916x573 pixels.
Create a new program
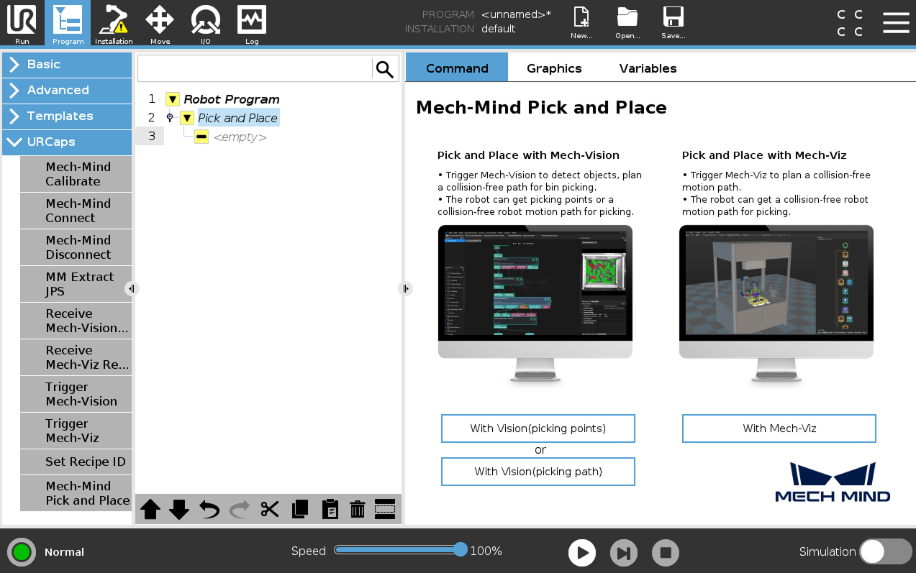pyautogui.click(x=580, y=22)
